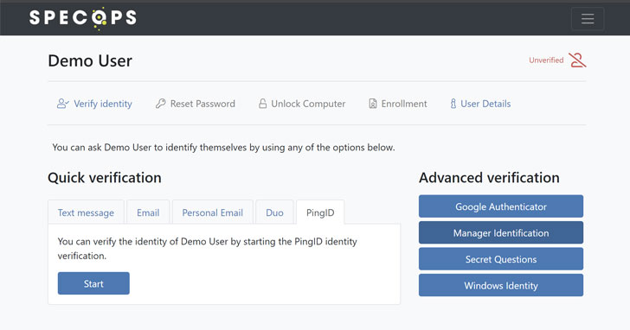Viewport: 630px width, 330px height.
Task: Verify using Secret Questions
Action: tap(501, 259)
